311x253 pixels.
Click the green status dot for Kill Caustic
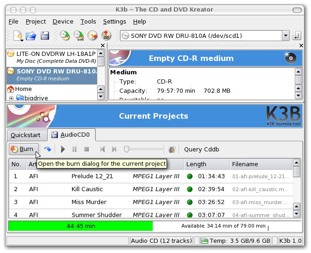190,189
